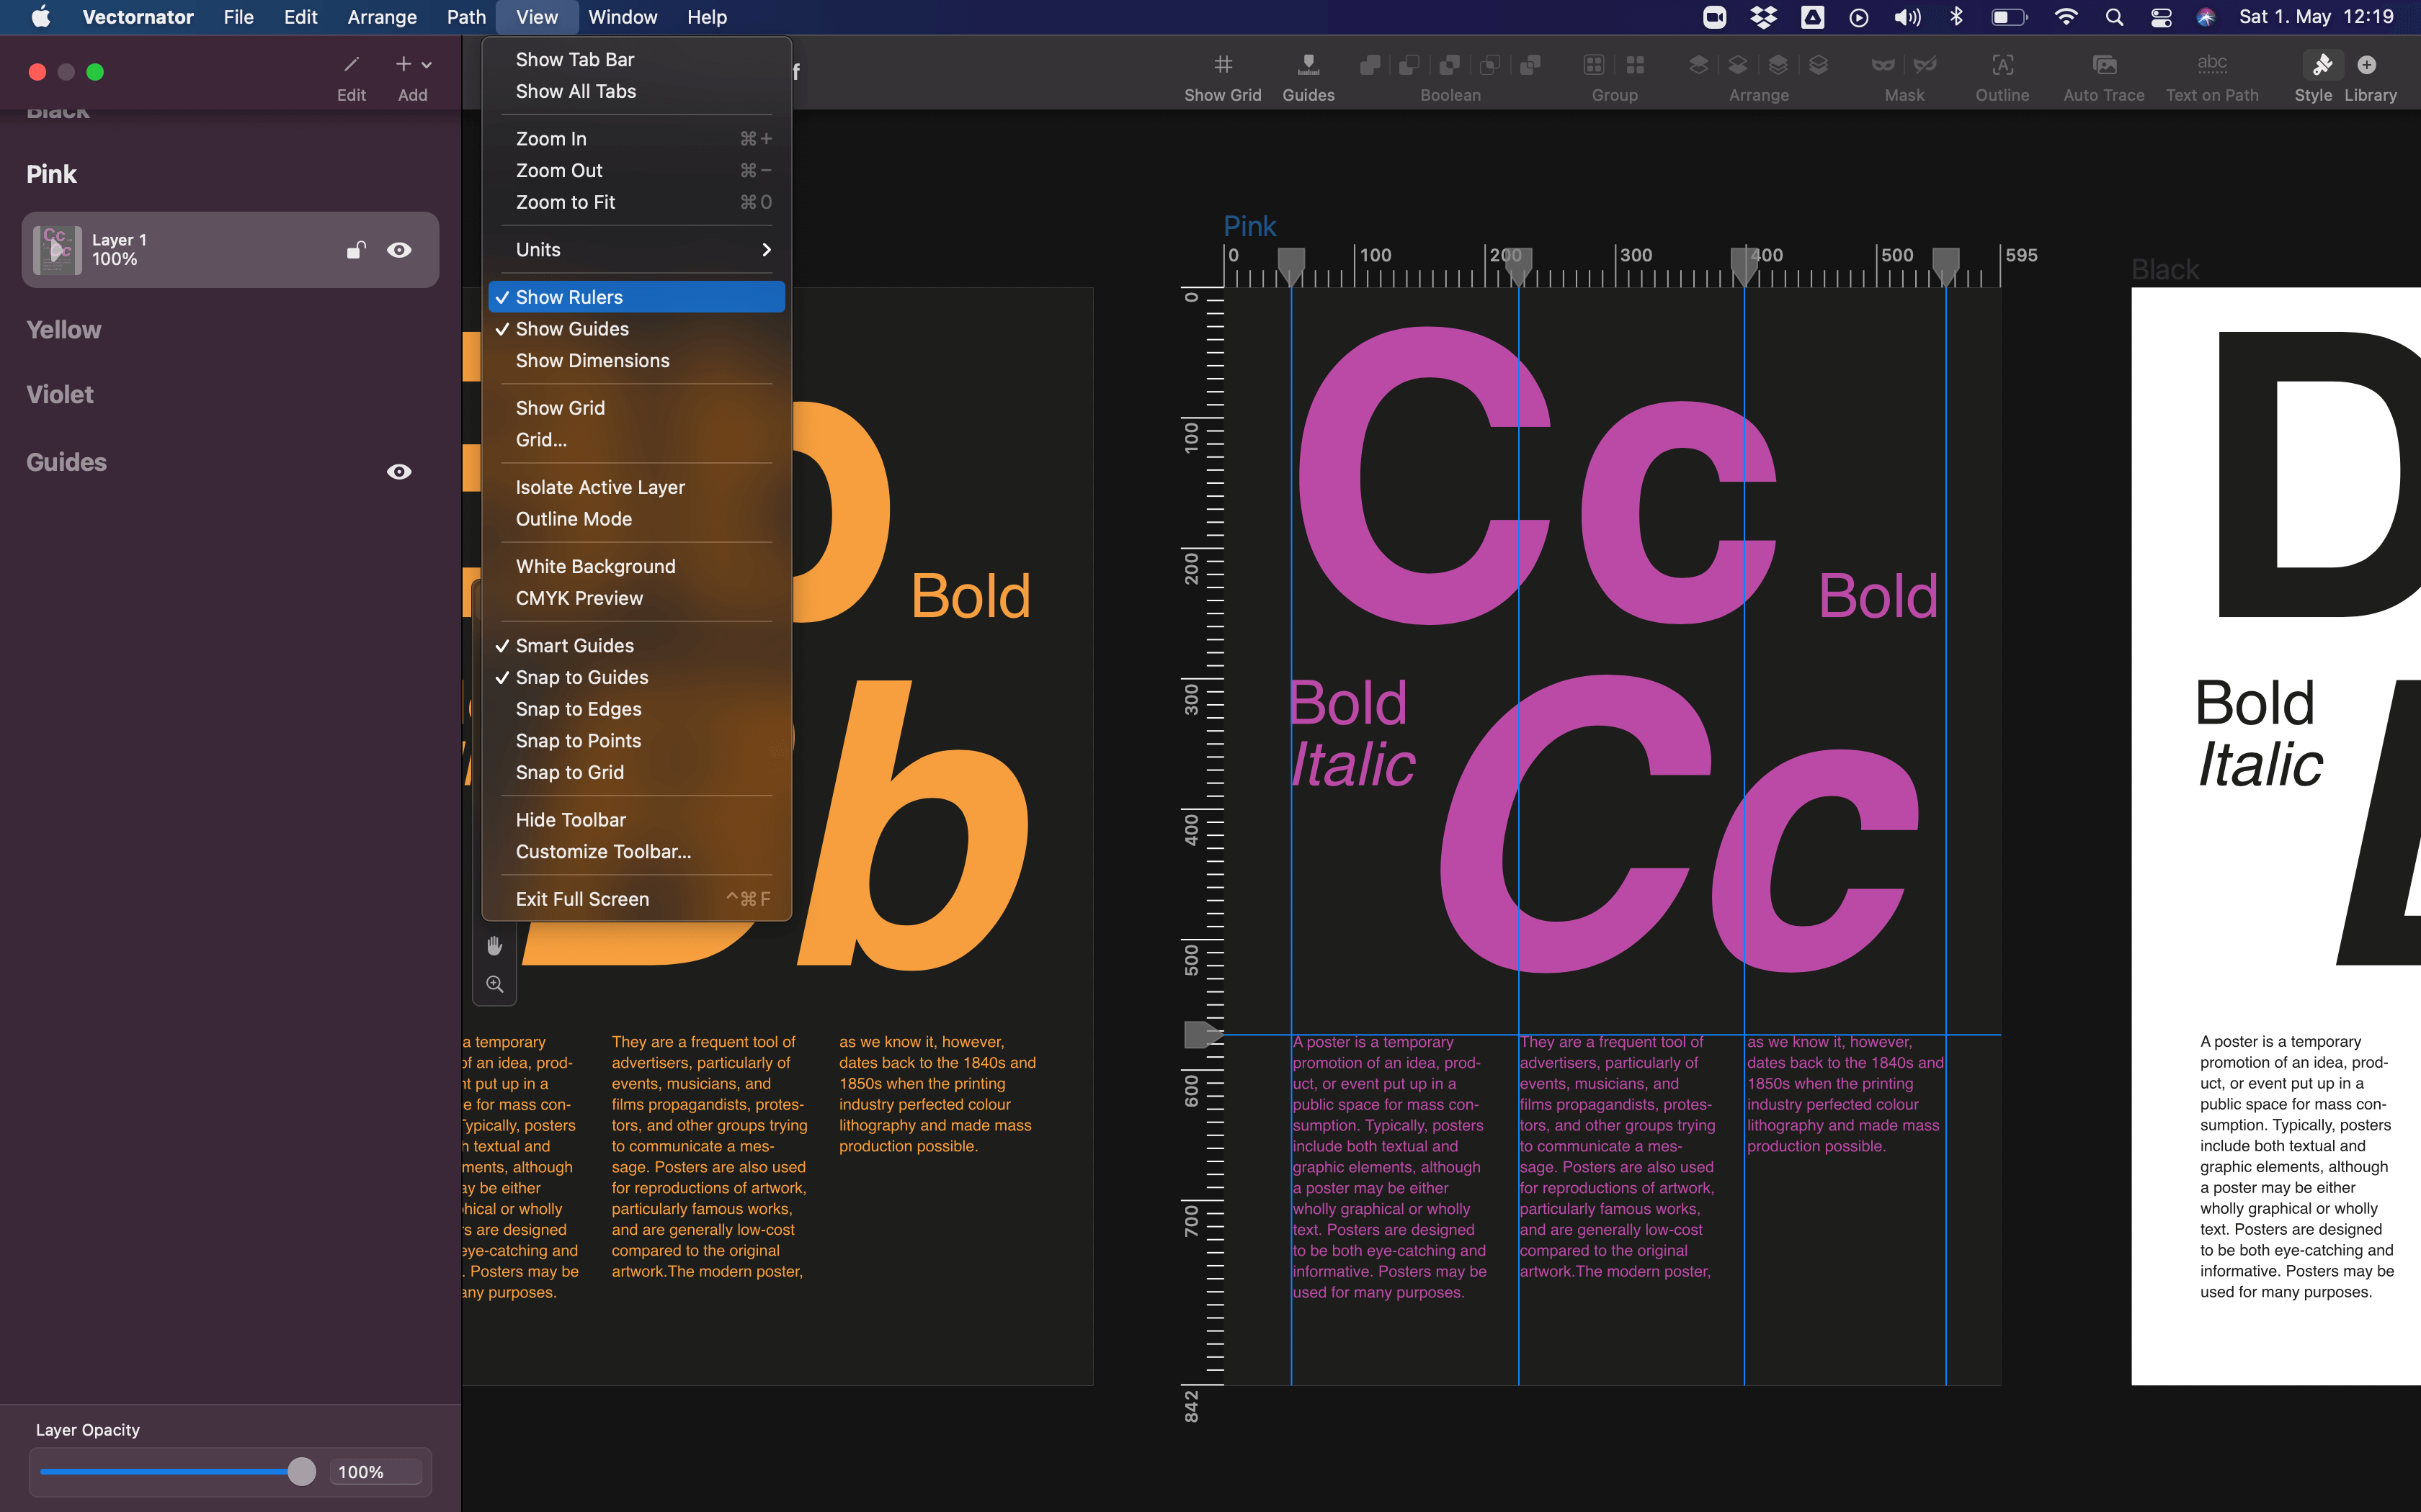Click the guide marker near 200 on top ruler
Screen dimensions: 2421x1512
1519,266
